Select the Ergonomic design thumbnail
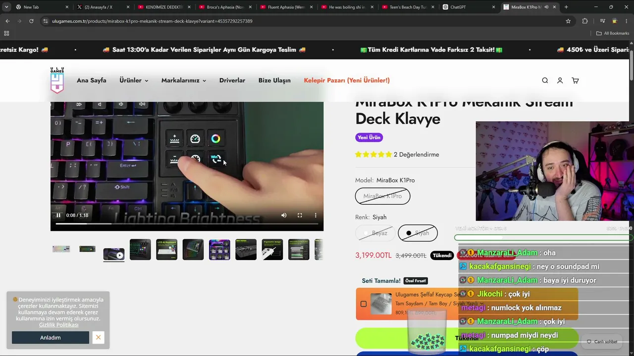Screen dimensions: 634x356 click(x=272, y=249)
